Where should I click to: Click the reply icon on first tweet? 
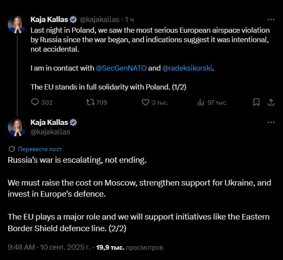click(35, 102)
